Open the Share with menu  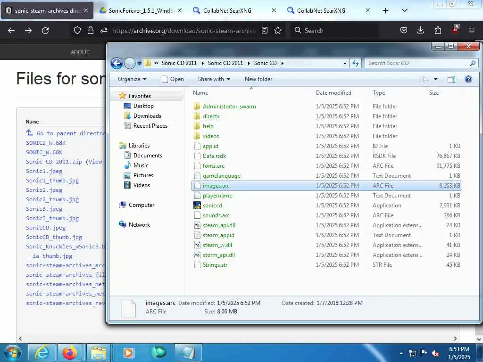click(x=214, y=79)
